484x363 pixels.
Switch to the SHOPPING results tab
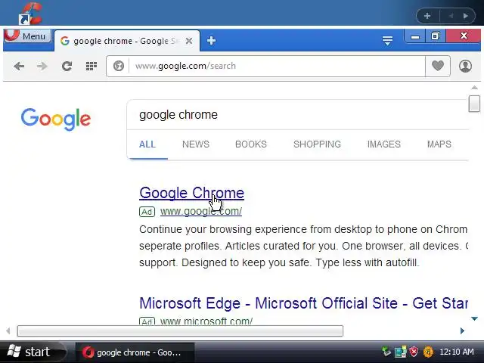317,144
